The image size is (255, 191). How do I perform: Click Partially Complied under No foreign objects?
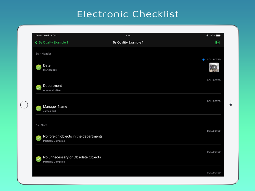[54, 141]
